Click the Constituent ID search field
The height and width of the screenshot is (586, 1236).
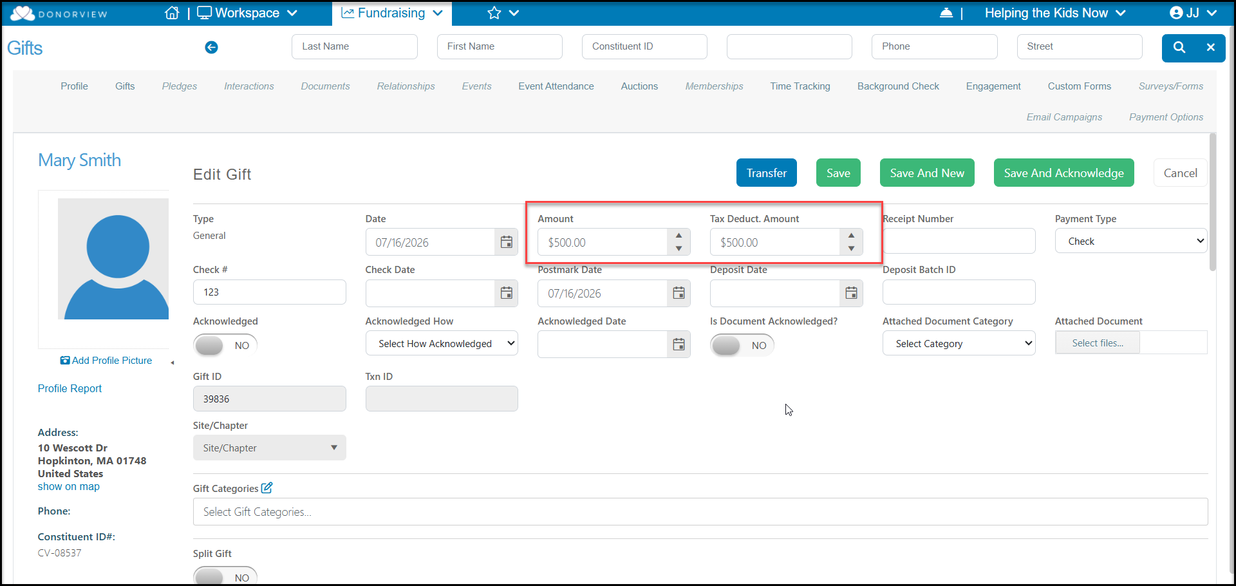(x=644, y=46)
